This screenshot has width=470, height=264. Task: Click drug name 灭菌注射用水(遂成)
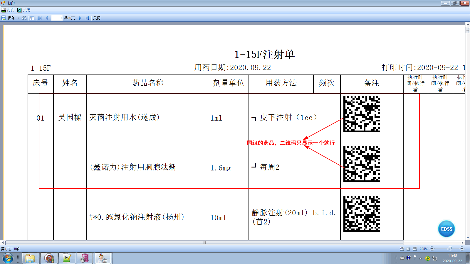click(x=125, y=117)
